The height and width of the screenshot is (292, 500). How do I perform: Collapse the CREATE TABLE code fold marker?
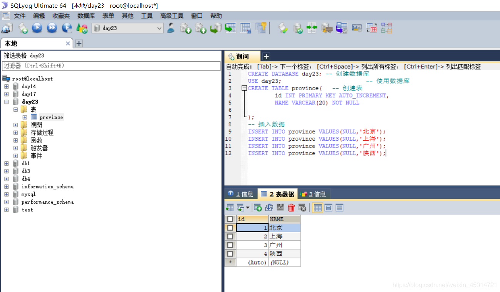point(244,88)
